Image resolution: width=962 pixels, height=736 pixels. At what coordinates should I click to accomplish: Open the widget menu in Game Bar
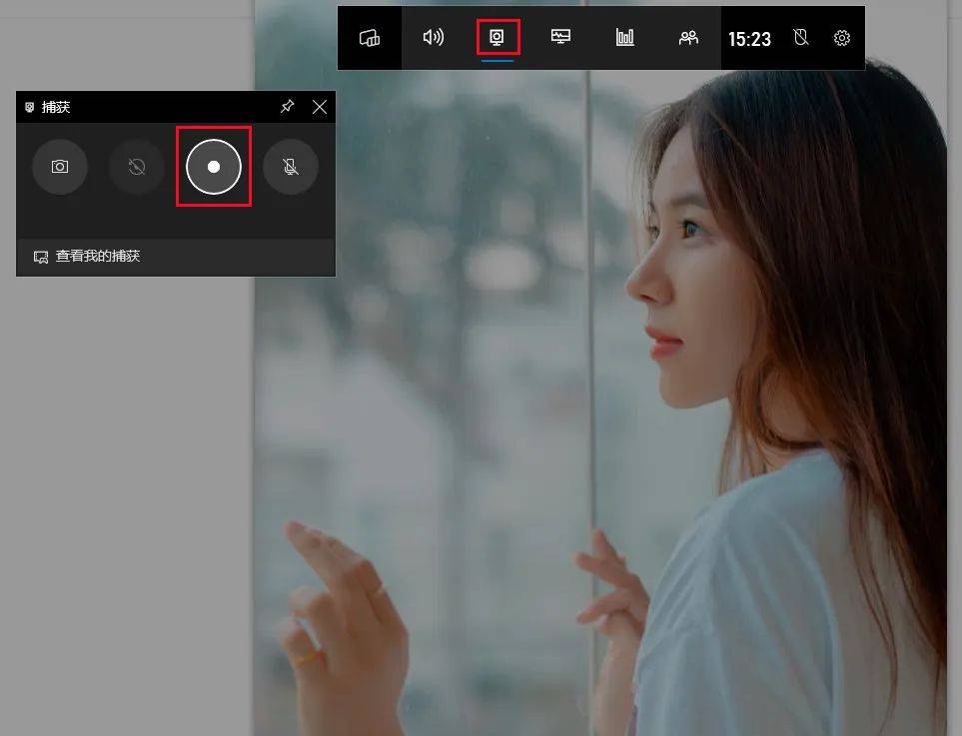pos(370,38)
